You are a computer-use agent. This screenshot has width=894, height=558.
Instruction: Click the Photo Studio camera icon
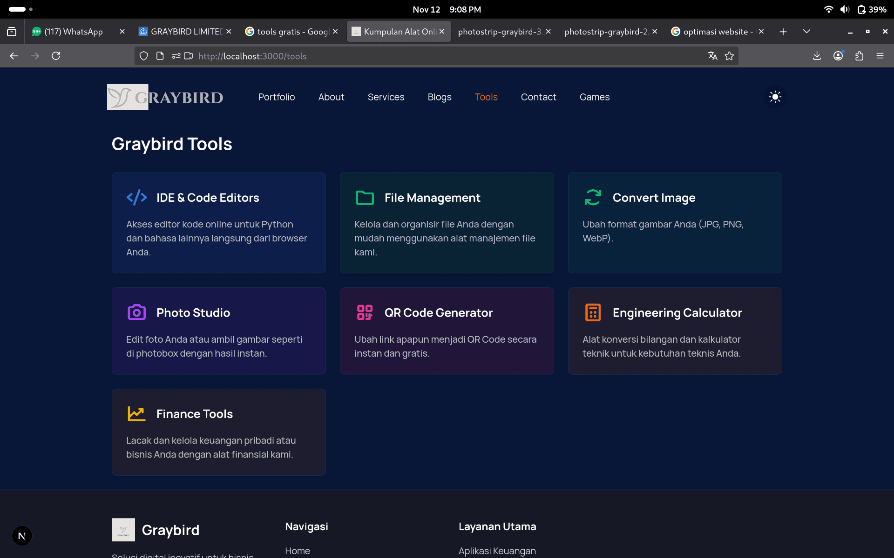coord(136,312)
